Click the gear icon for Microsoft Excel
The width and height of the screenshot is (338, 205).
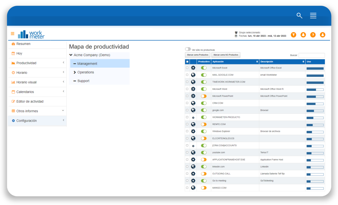point(193,68)
